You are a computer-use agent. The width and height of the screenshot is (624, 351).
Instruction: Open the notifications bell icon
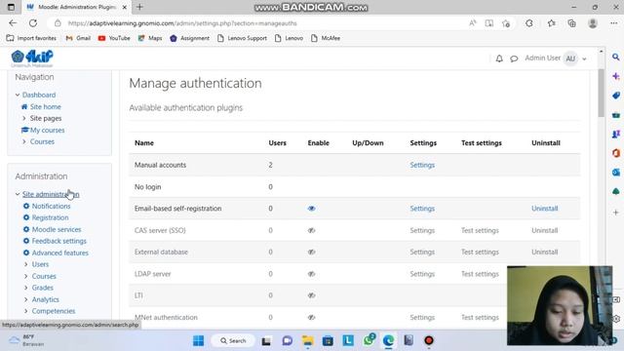tap(499, 58)
